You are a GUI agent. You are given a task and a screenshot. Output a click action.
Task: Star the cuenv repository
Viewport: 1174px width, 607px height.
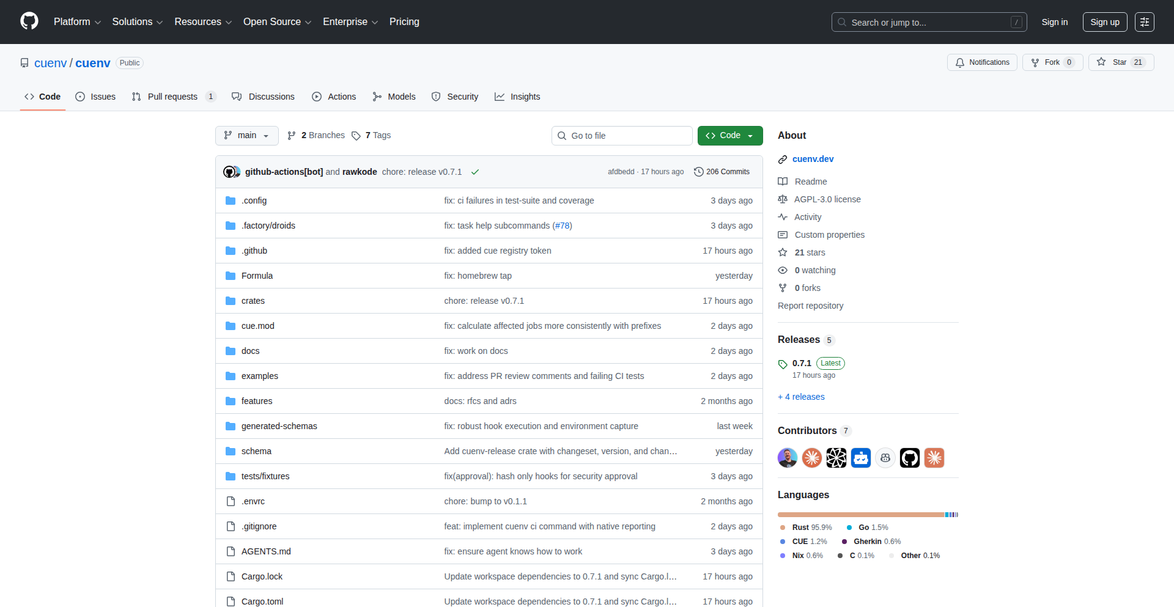tap(1121, 62)
